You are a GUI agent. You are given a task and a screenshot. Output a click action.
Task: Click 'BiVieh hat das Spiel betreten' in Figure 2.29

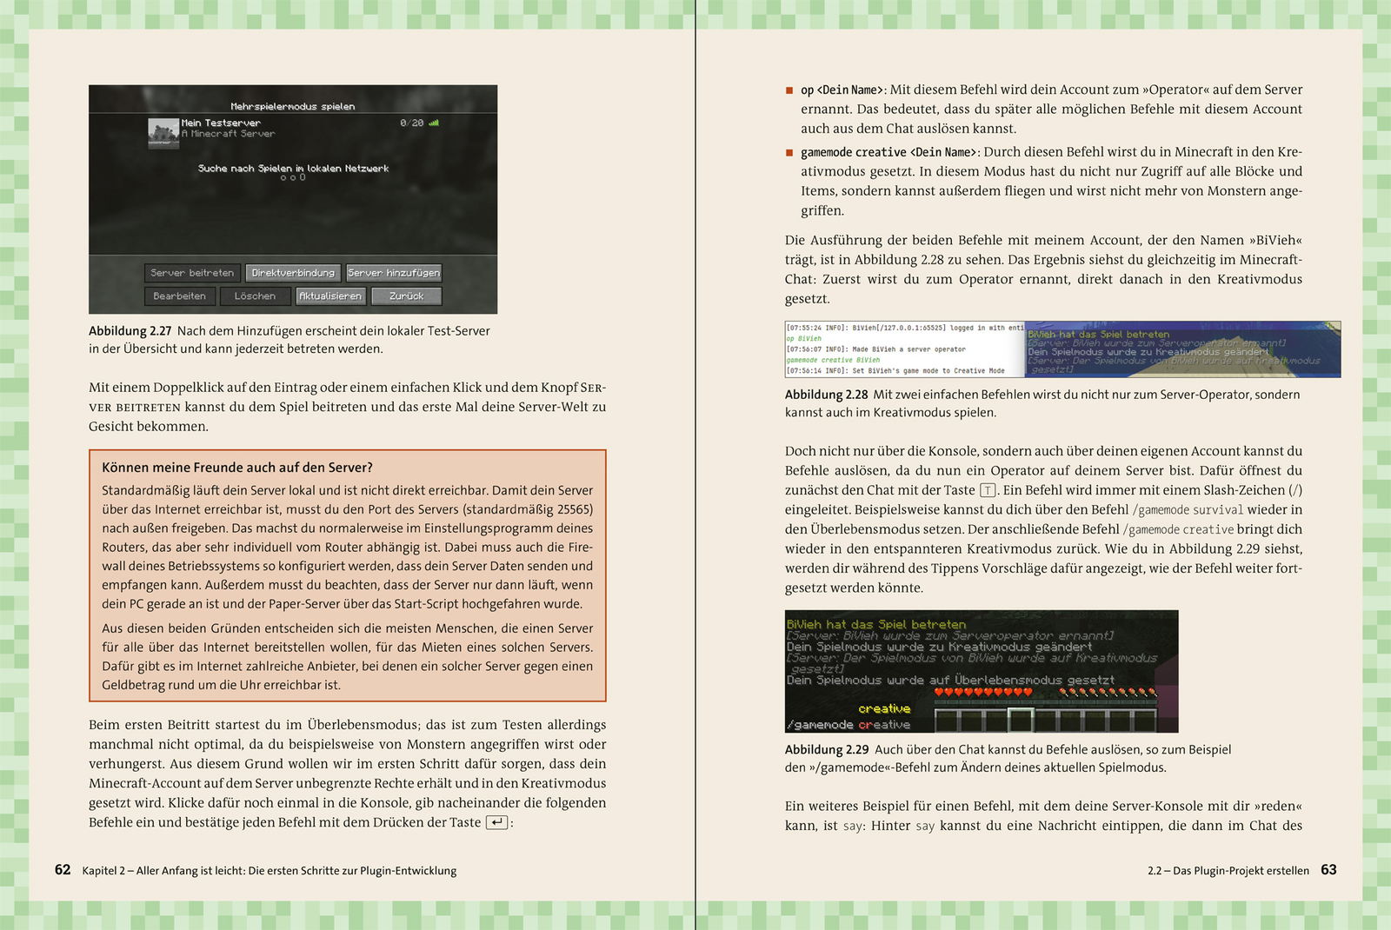(x=876, y=624)
